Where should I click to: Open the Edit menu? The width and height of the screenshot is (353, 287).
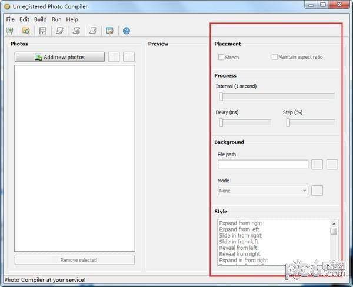click(x=24, y=19)
